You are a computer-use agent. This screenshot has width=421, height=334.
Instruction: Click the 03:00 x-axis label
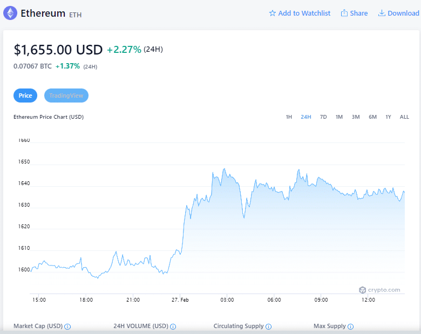(227, 299)
